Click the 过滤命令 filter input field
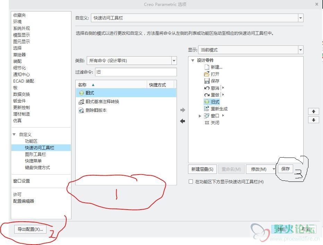Image resolution: width=323 pixels, height=245 pixels. pyautogui.click(x=136, y=72)
